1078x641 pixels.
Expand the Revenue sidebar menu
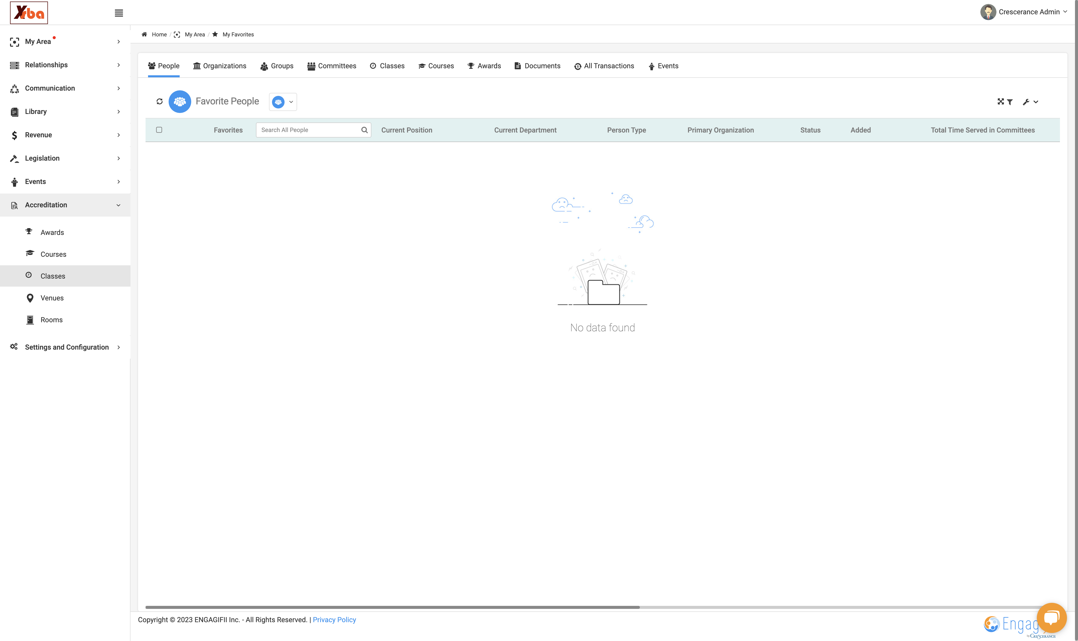(65, 135)
